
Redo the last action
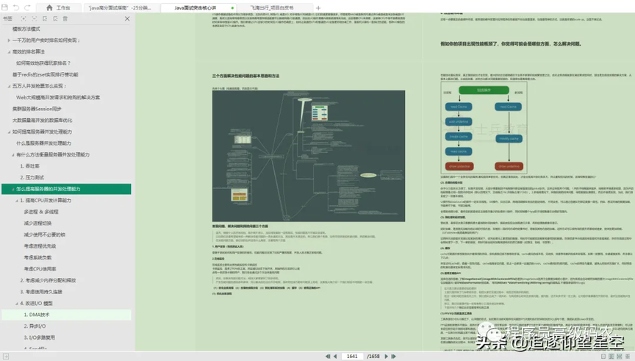(27, 7)
